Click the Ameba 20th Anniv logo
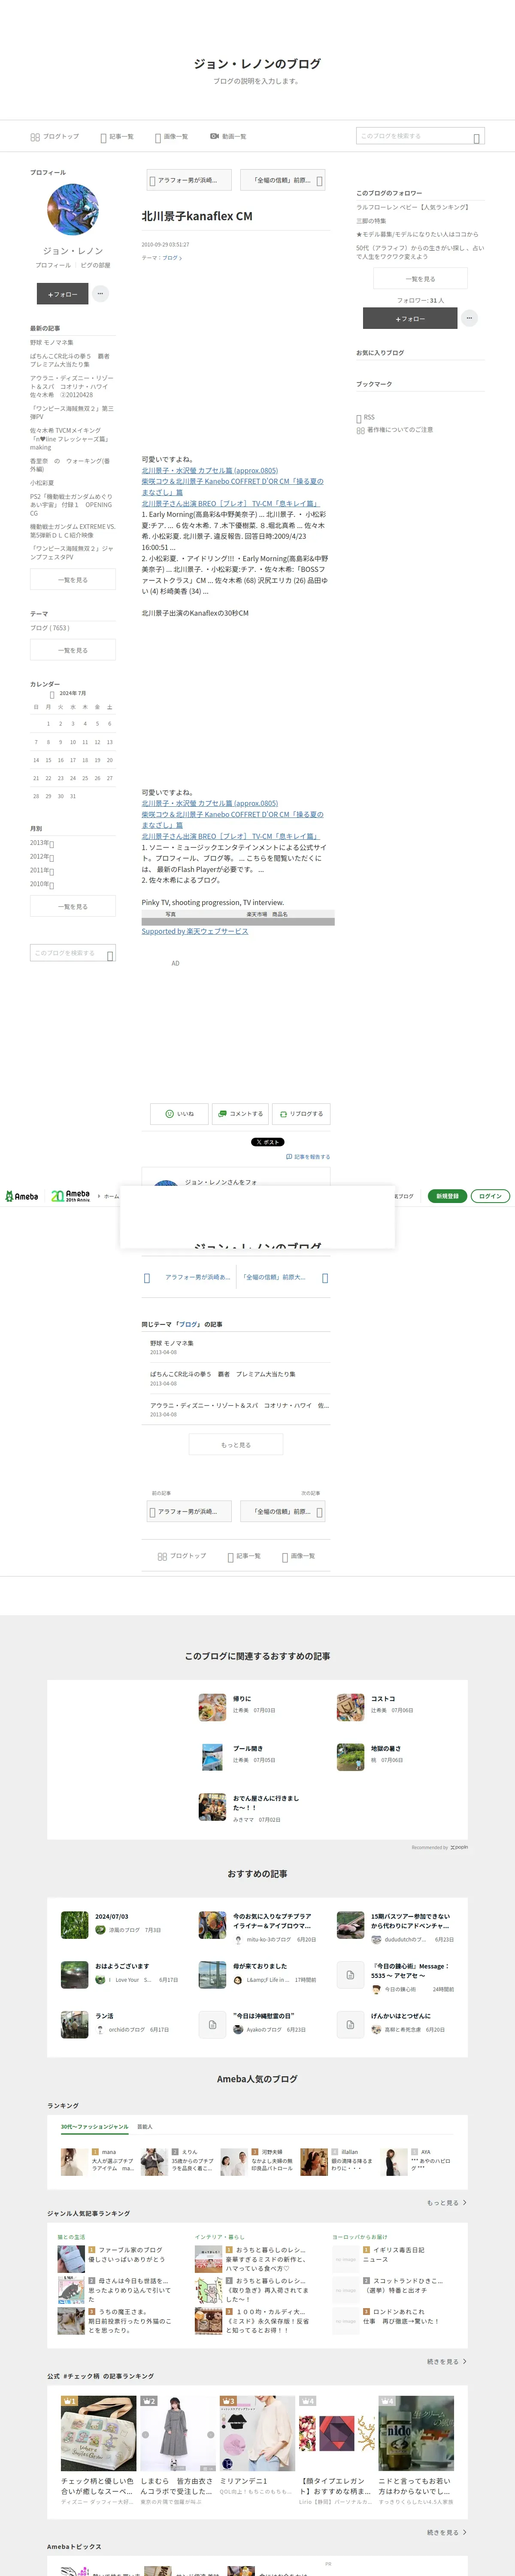The width and height of the screenshot is (515, 2576). pos(71,1196)
